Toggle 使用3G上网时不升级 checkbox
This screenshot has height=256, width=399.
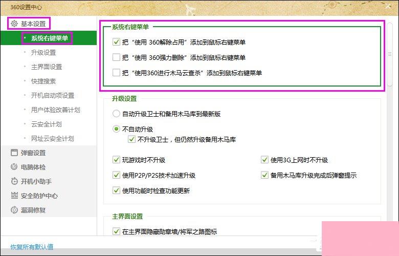[264, 160]
